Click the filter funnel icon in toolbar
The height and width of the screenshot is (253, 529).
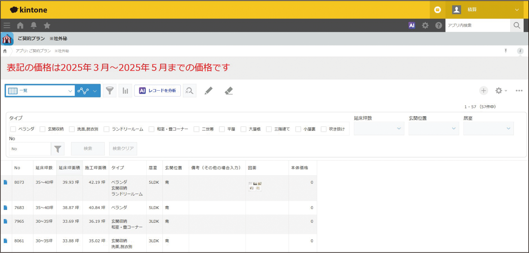110,91
